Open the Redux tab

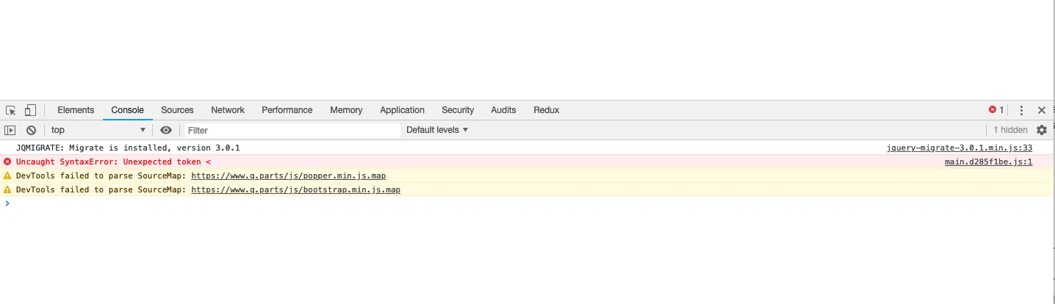pos(547,110)
